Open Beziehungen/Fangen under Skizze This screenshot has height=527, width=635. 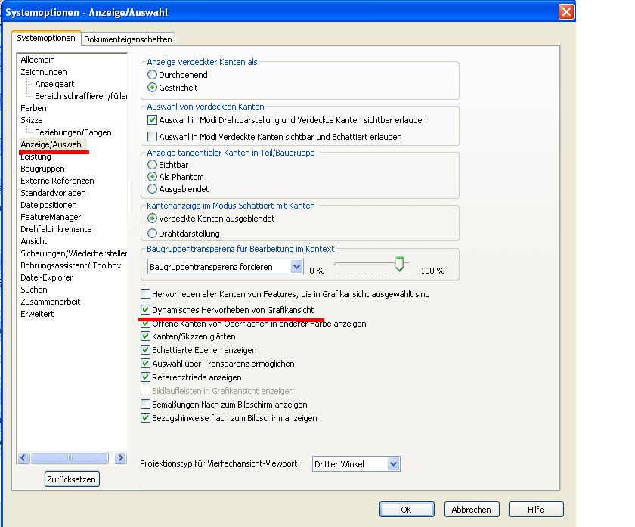point(73,132)
